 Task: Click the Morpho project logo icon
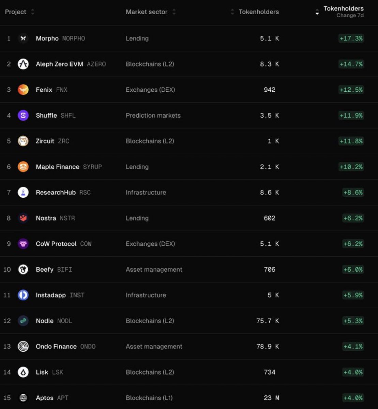[x=23, y=39]
